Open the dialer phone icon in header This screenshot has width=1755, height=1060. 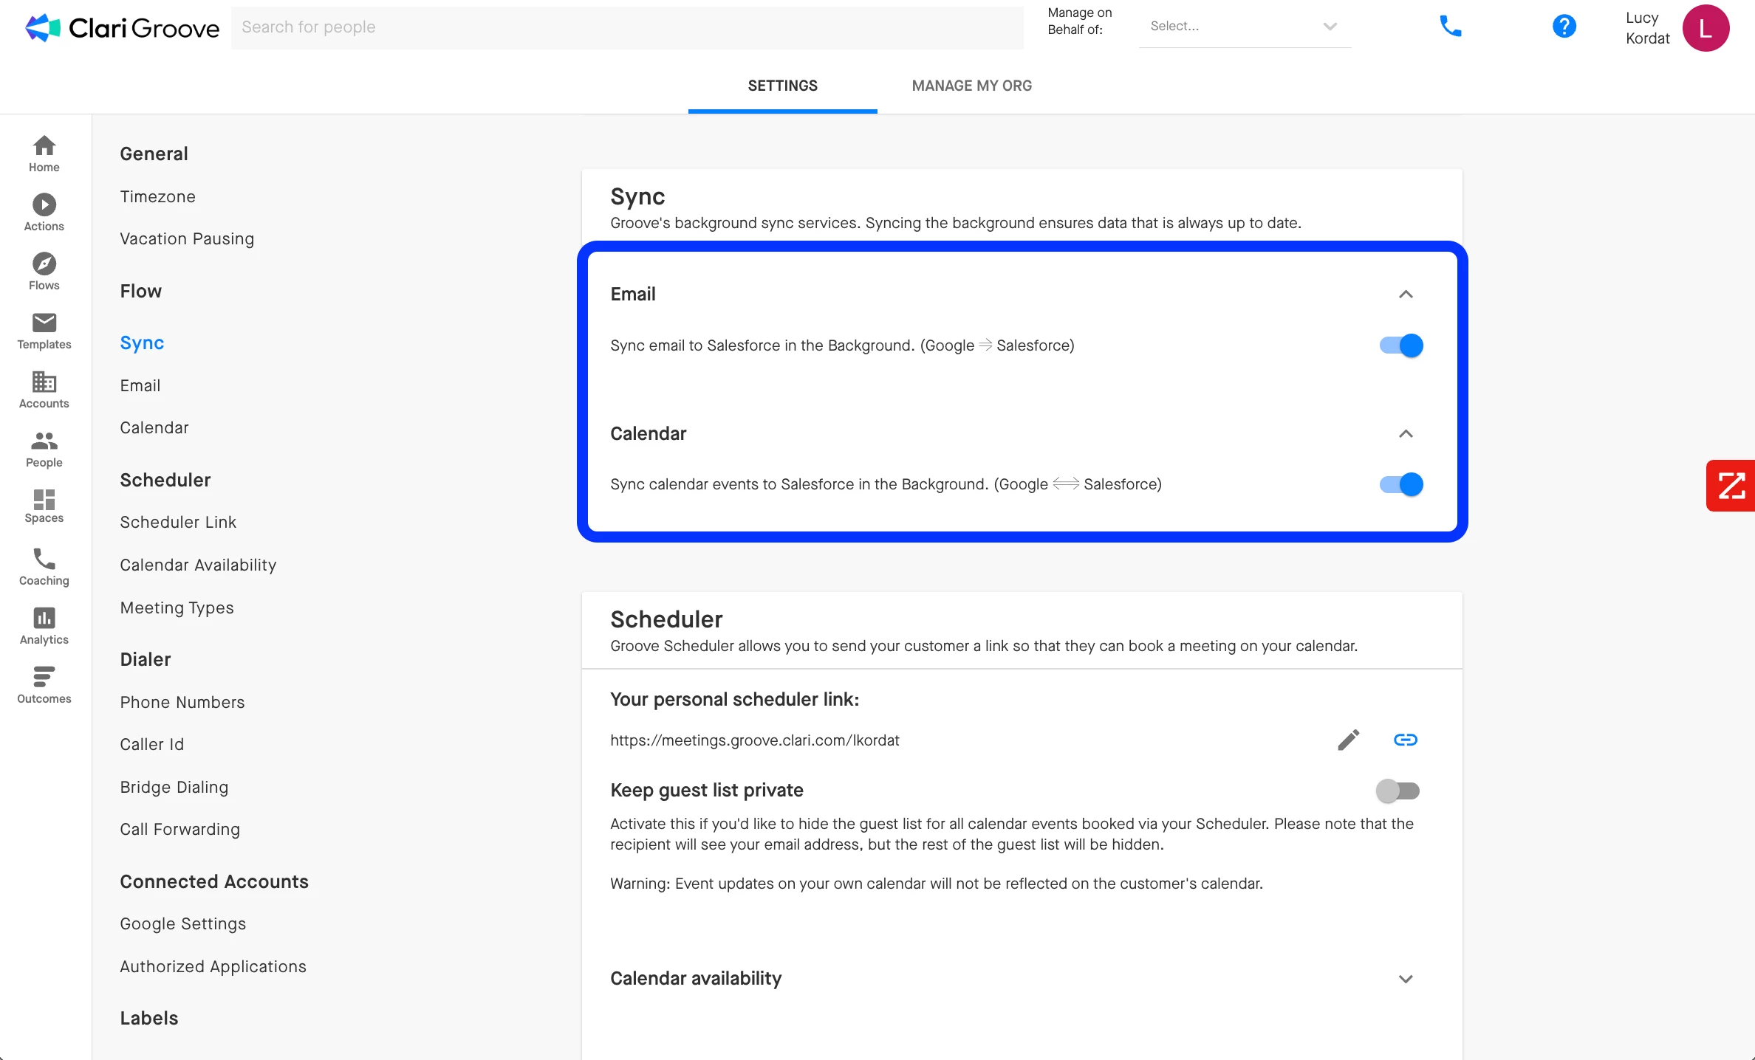(x=1451, y=27)
